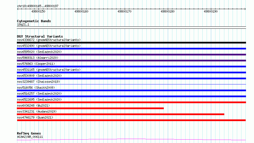The height and width of the screenshot is (143, 254).
Task: Select the nsv6036248 (Wu2021) label
Action: pos(33,105)
